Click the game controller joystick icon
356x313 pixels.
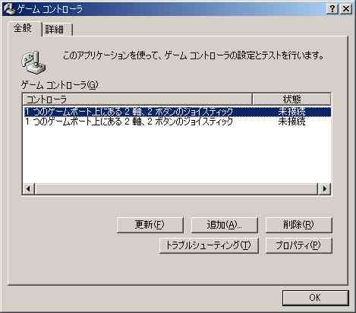33,62
